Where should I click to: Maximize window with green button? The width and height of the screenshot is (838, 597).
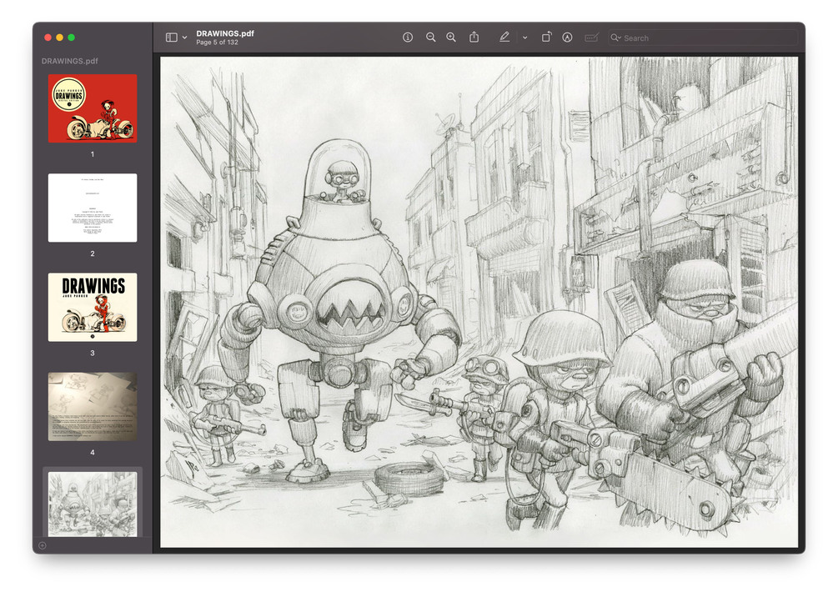point(71,38)
